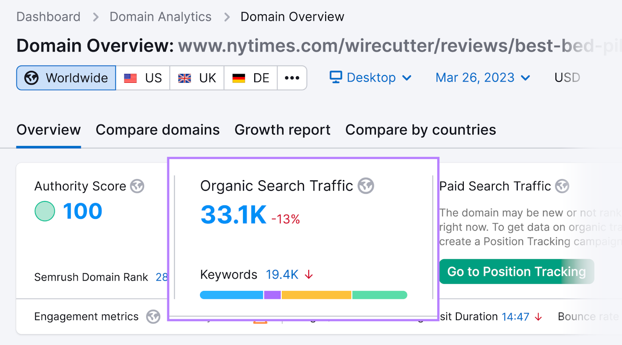Switch database to DE (Germany)
The height and width of the screenshot is (345, 622).
point(250,78)
